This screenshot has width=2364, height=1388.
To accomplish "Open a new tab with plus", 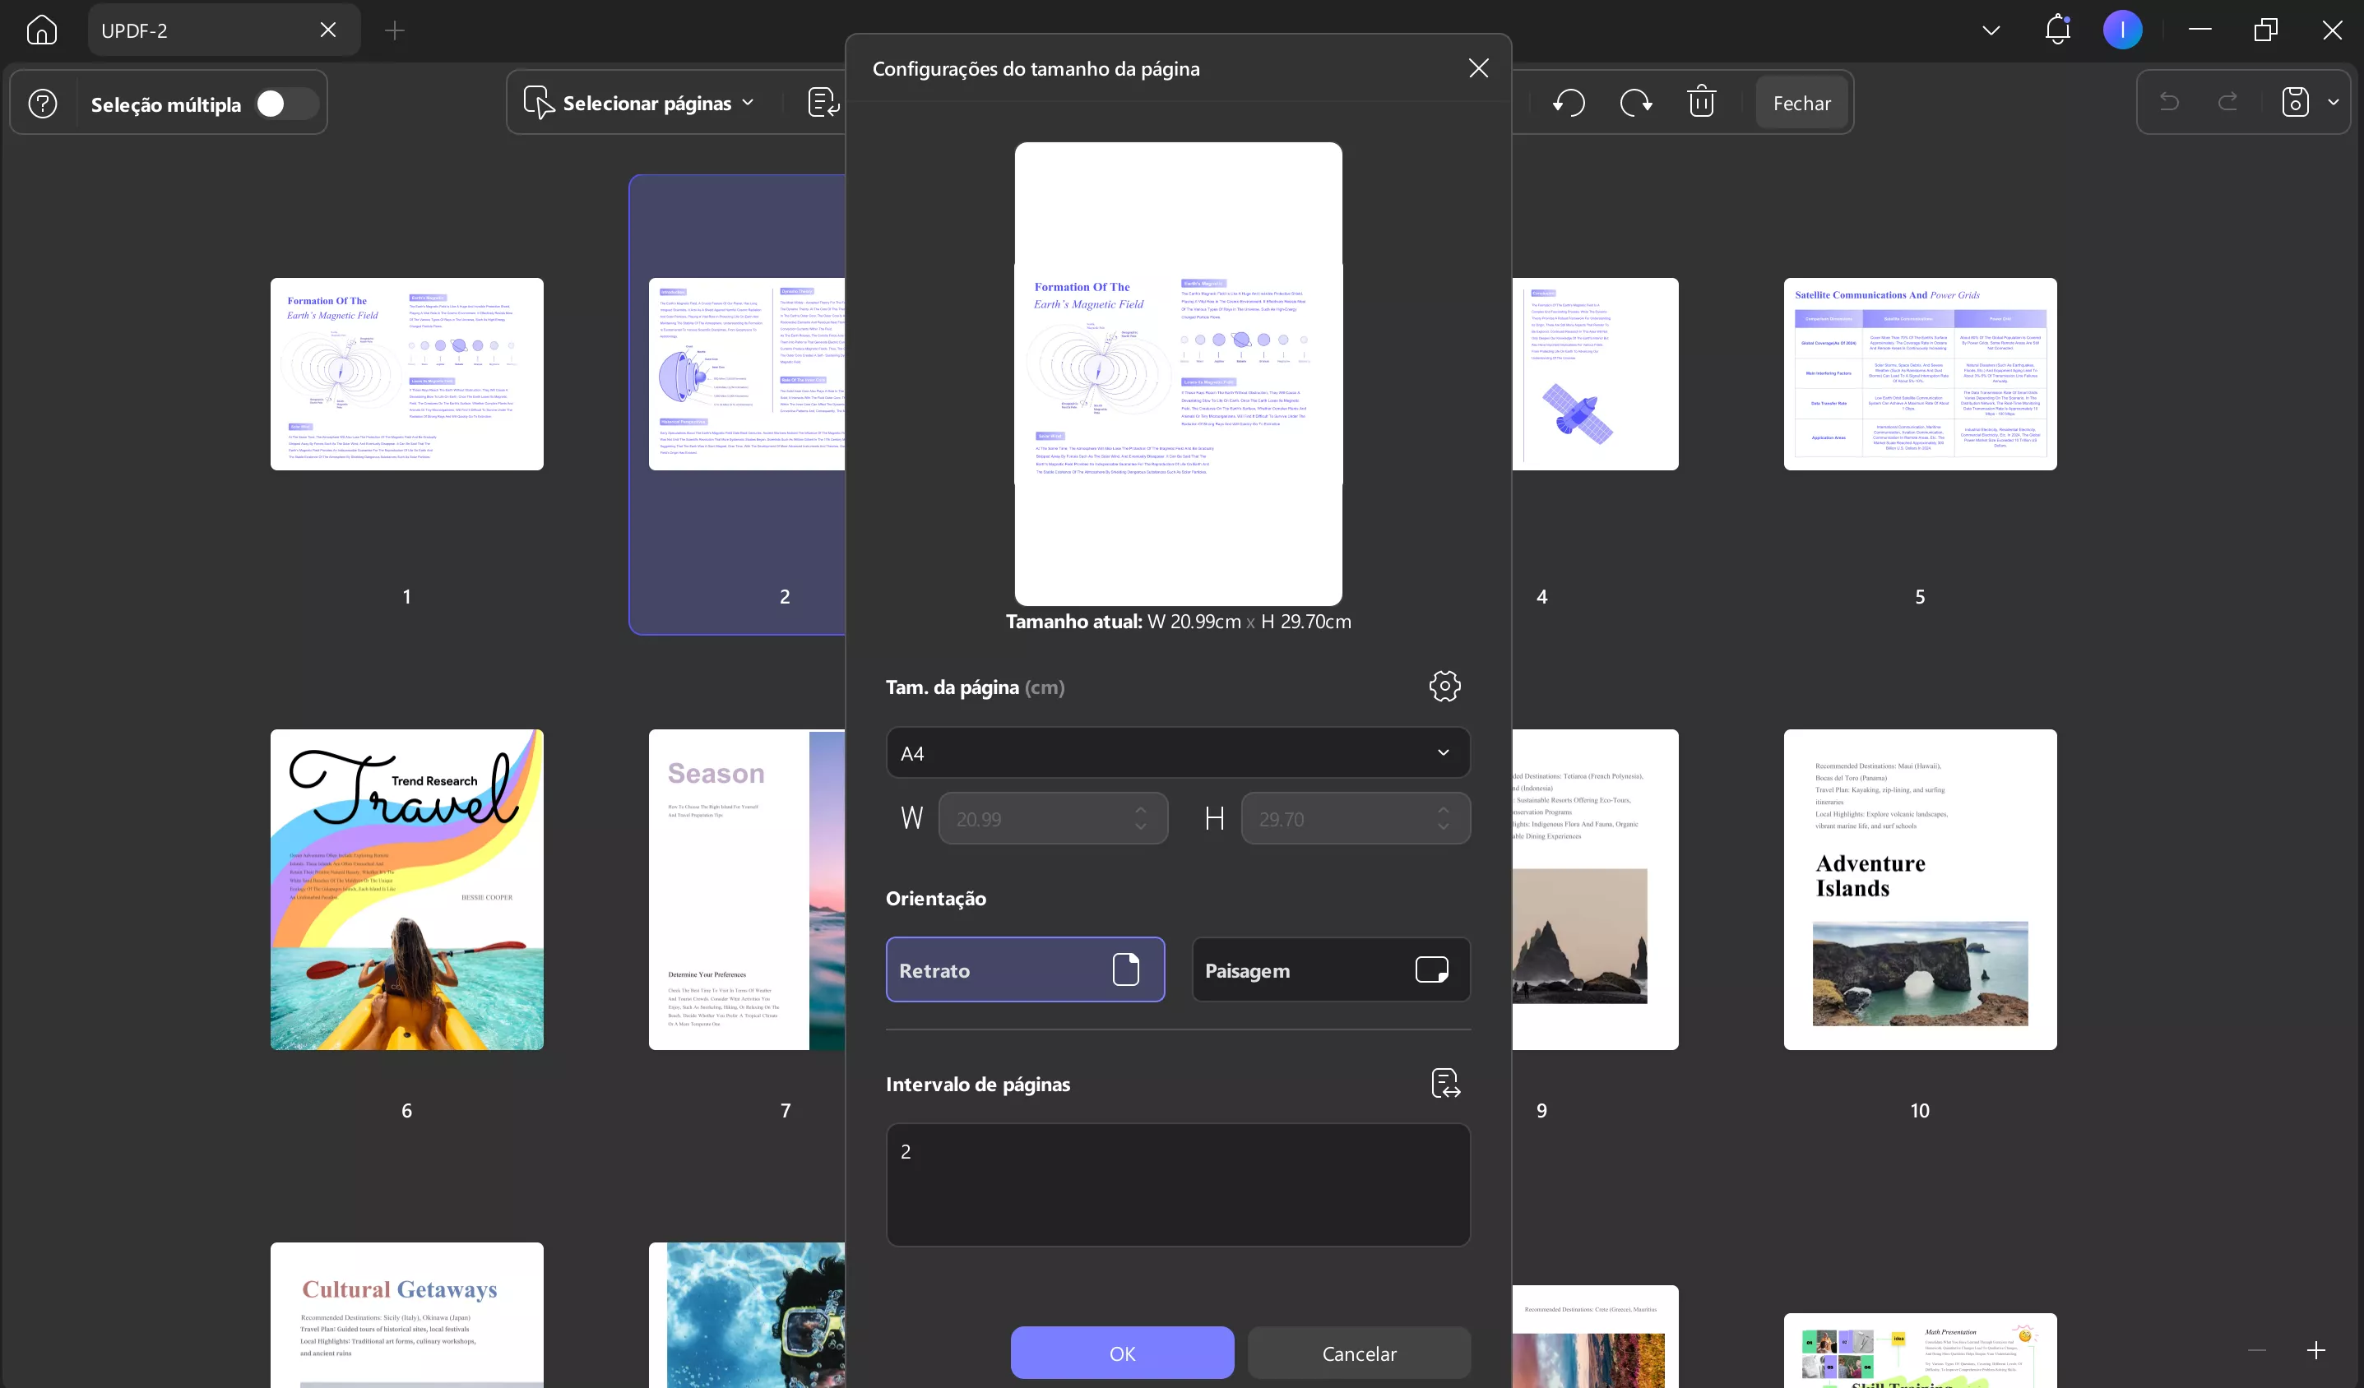I will pyautogui.click(x=395, y=30).
